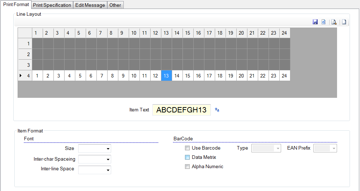Switch to the Print Specification tab
The height and width of the screenshot is (191, 360).
[52, 5]
